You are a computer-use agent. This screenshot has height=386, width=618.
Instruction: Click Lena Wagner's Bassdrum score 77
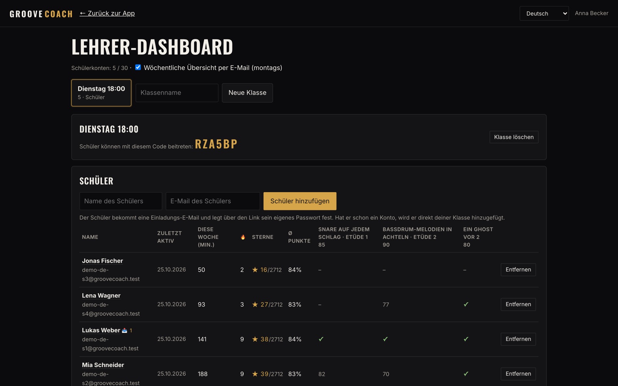tap(386, 305)
